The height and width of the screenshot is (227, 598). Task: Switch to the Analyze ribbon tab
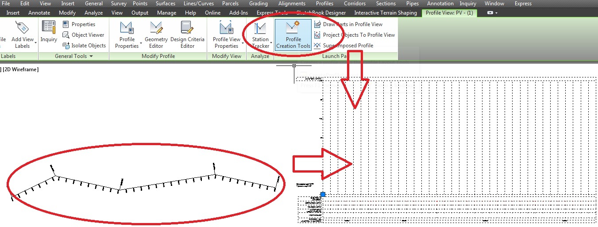[93, 13]
